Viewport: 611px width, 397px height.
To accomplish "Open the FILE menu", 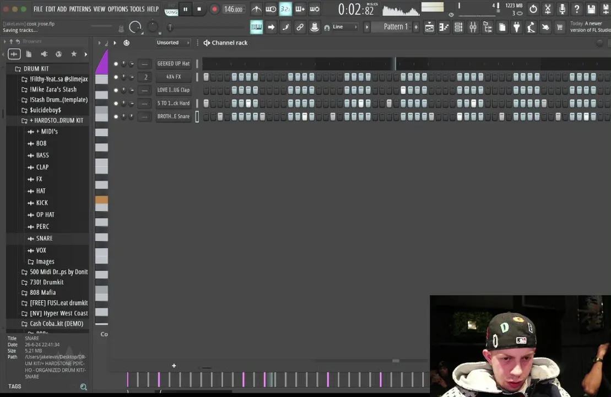I will (x=38, y=9).
